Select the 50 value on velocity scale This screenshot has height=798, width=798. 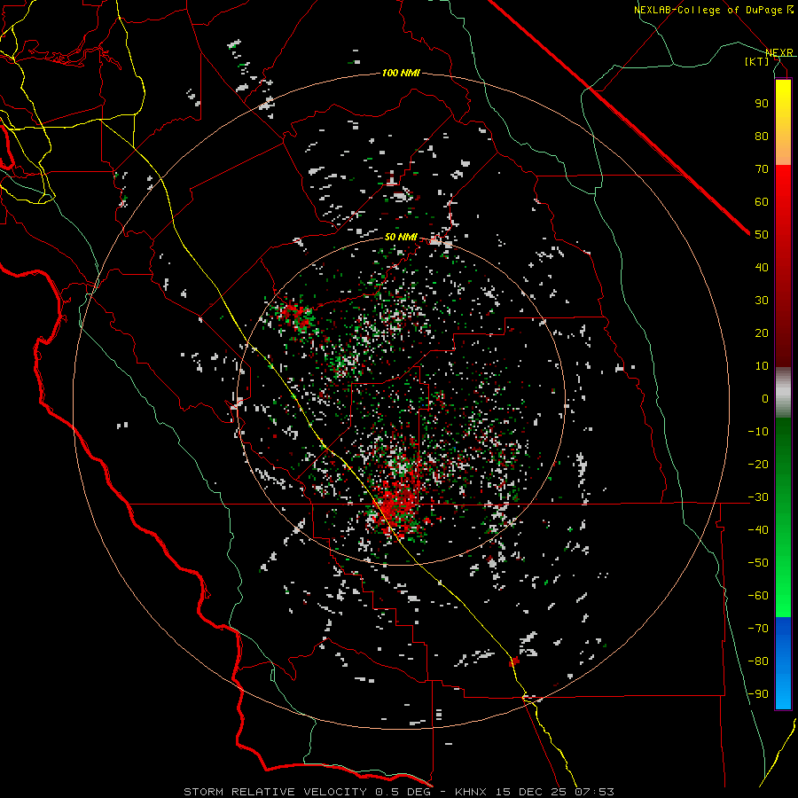[x=762, y=234]
